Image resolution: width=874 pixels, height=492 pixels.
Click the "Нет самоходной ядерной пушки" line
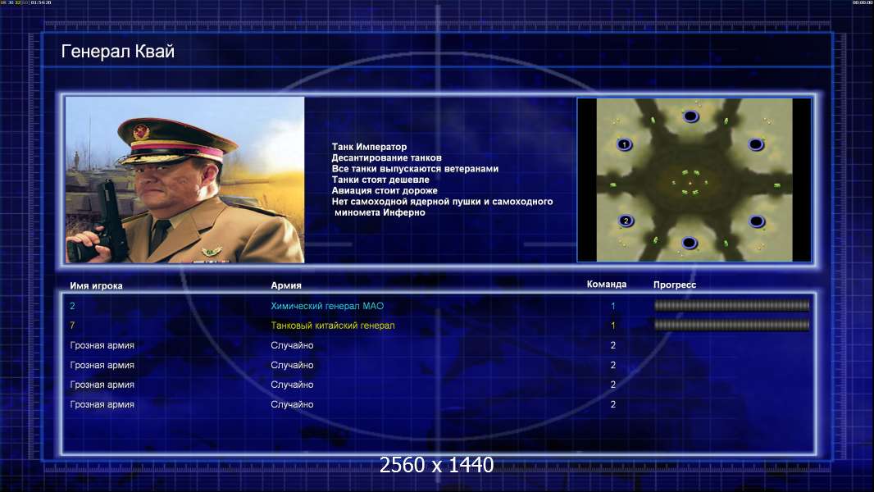(x=442, y=201)
